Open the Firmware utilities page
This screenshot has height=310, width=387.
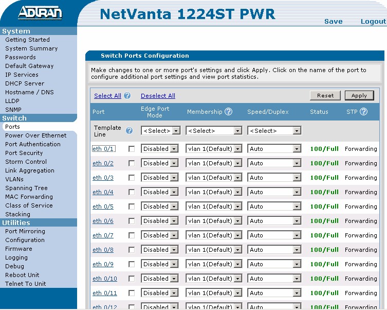pos(19,249)
